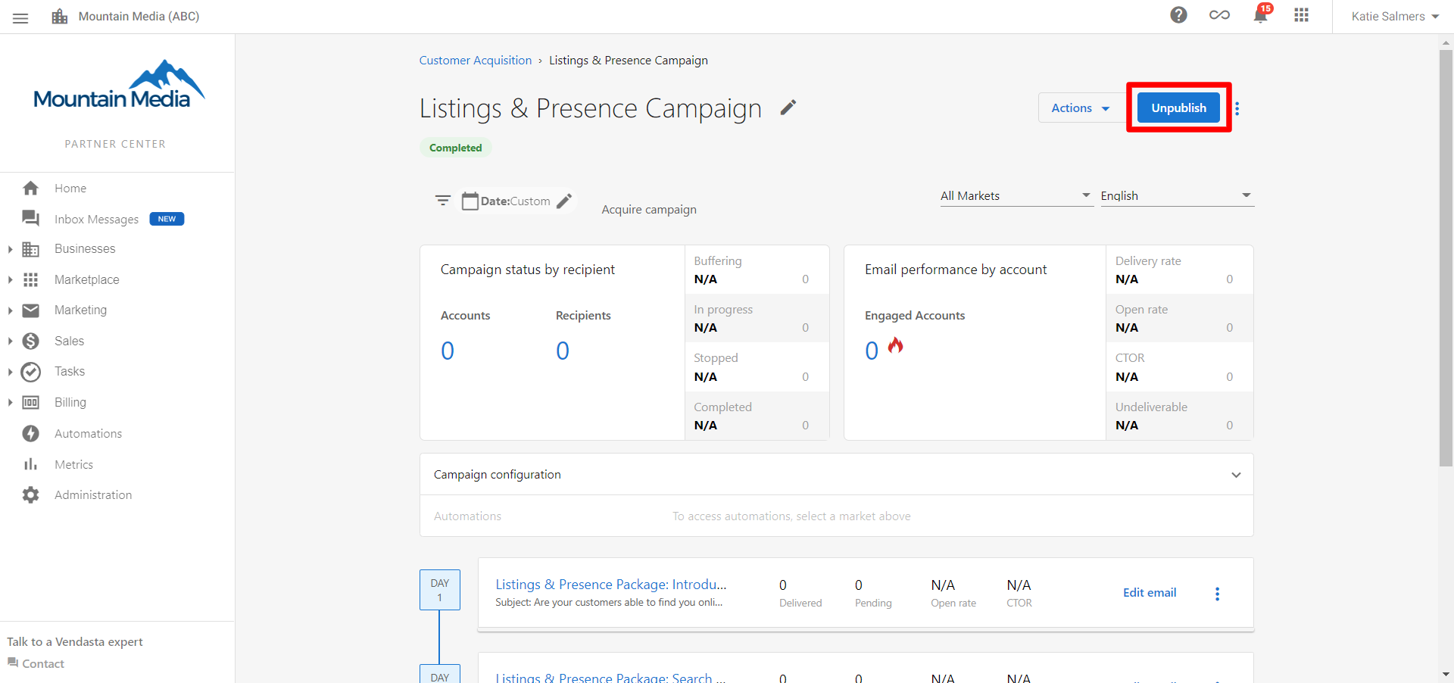Click the Tasks checkmark icon
Image resolution: width=1454 pixels, height=683 pixels.
pyautogui.click(x=30, y=372)
